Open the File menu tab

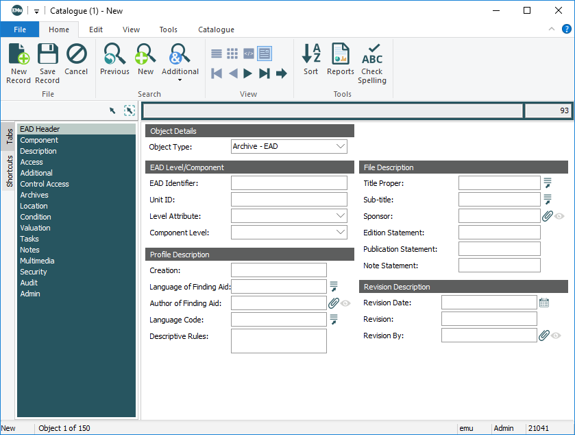pyautogui.click(x=20, y=30)
